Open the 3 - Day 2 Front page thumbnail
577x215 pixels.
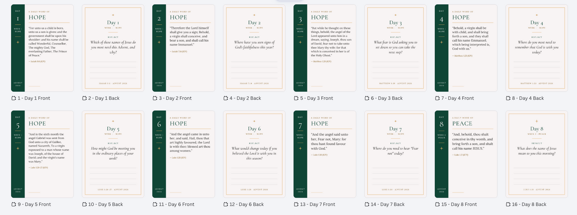(x=183, y=48)
